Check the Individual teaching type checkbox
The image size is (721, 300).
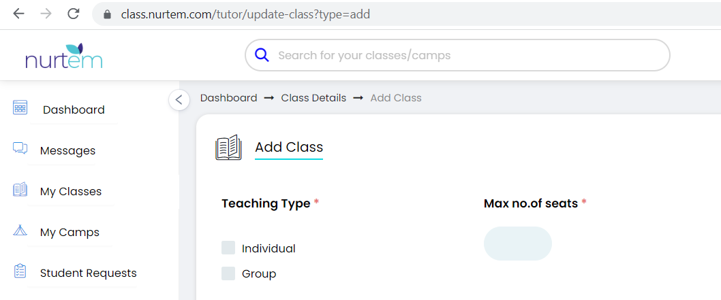pos(228,248)
